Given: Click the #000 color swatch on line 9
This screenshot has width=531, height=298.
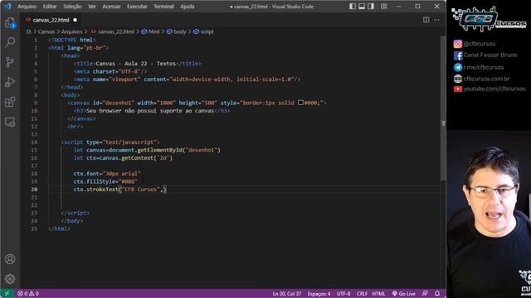Looking at the screenshot, I should tap(300, 103).
